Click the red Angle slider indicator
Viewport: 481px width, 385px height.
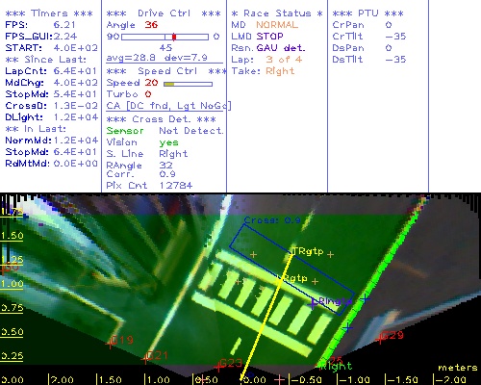pos(174,37)
